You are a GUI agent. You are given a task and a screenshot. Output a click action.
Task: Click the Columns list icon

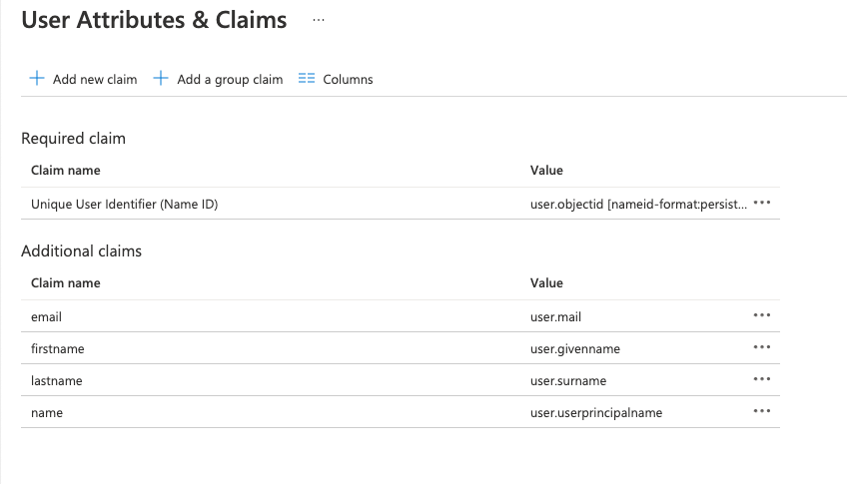307,79
